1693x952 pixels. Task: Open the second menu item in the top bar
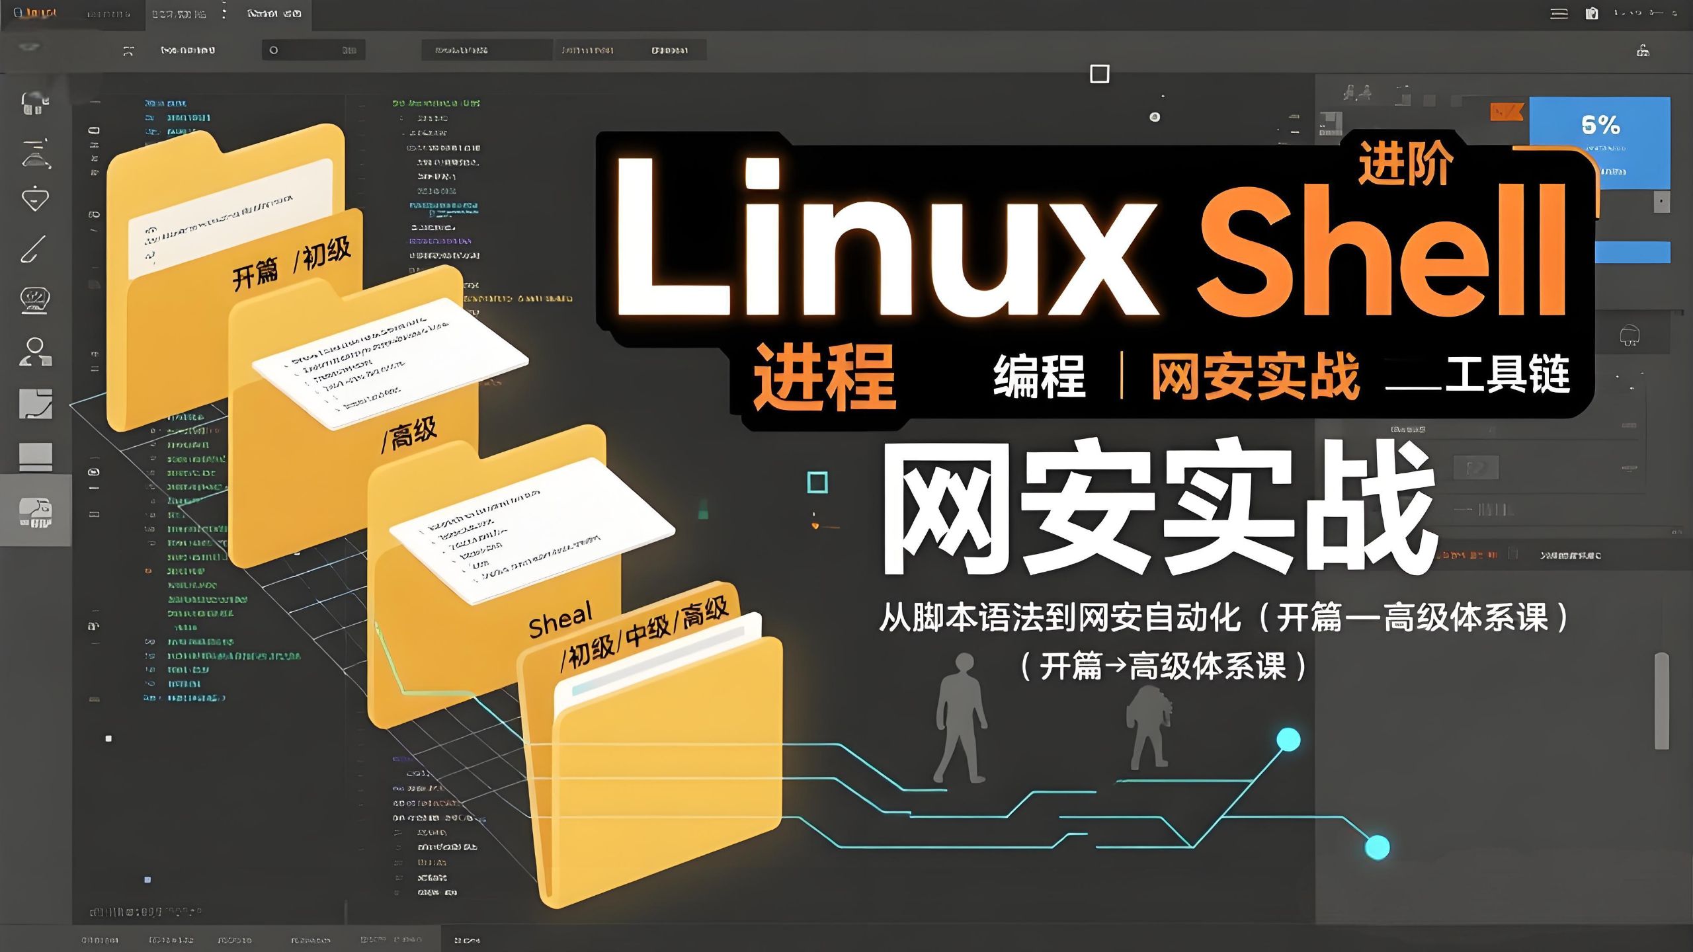(x=109, y=13)
